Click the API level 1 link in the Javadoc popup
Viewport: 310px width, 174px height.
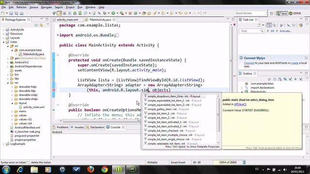coord(240,104)
